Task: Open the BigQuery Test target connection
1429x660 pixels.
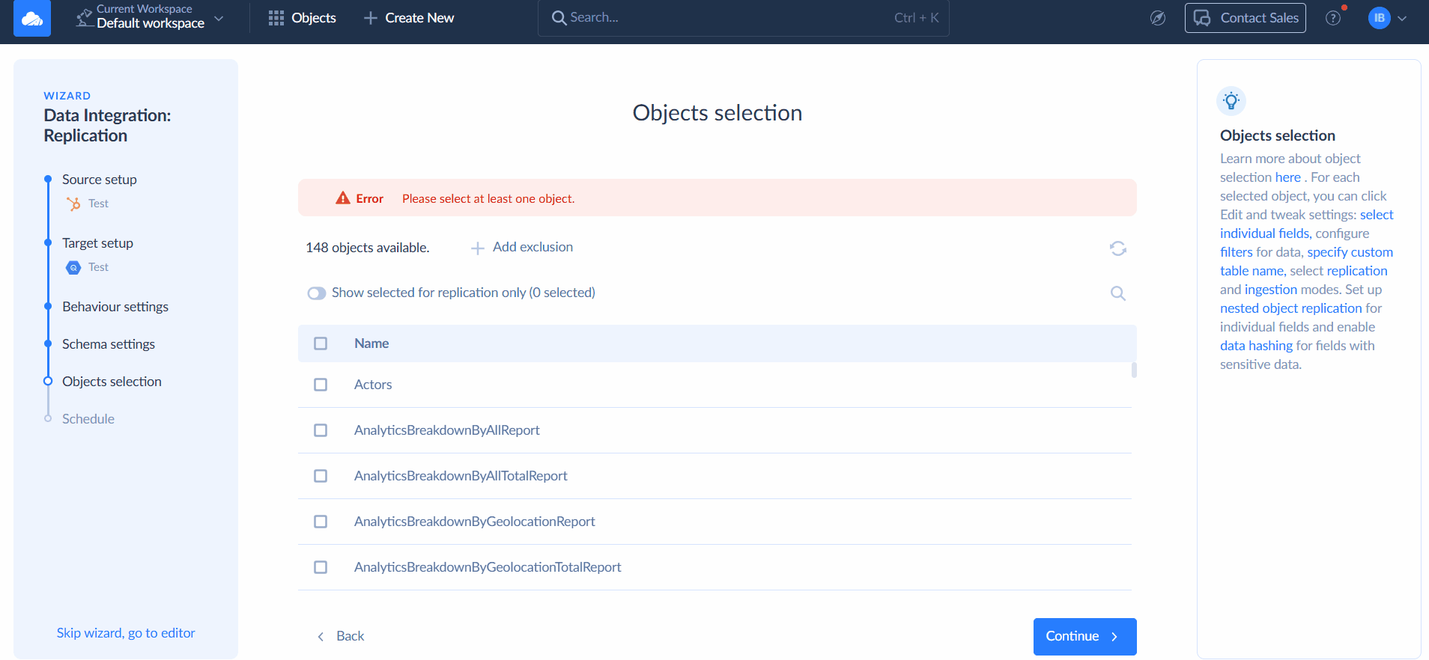Action: [88, 267]
